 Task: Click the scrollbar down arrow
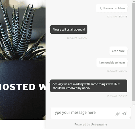tap(134, 105)
